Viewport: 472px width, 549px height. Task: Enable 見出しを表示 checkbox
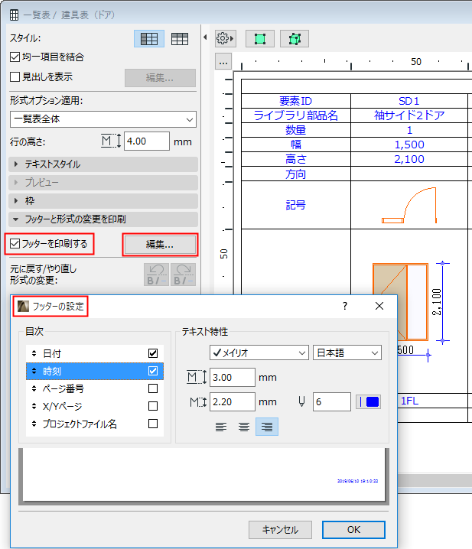[15, 76]
